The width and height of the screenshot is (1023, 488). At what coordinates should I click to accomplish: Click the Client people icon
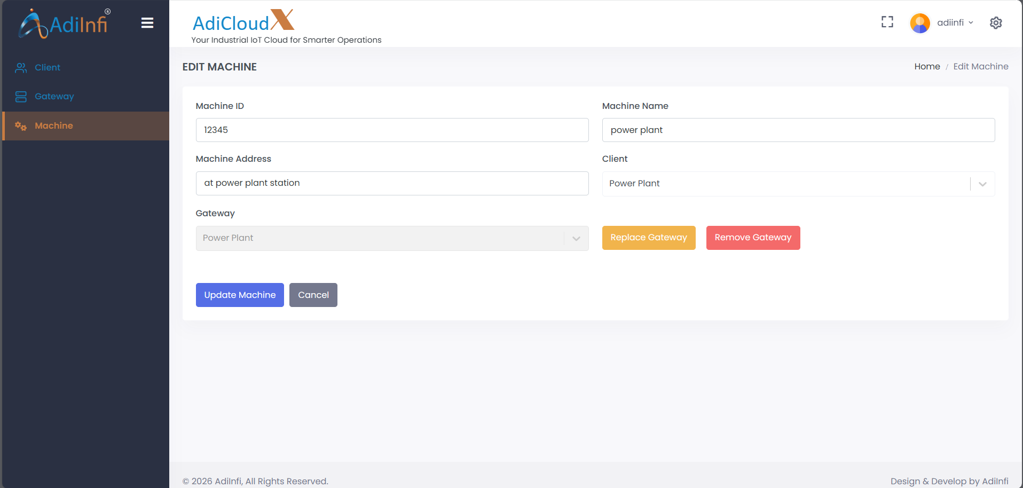point(21,68)
